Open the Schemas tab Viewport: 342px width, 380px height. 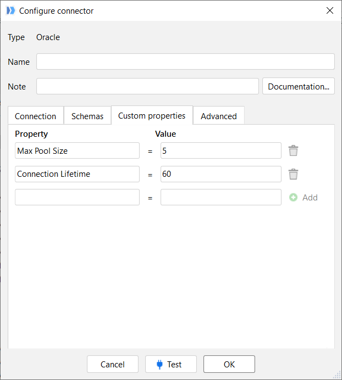coord(87,116)
